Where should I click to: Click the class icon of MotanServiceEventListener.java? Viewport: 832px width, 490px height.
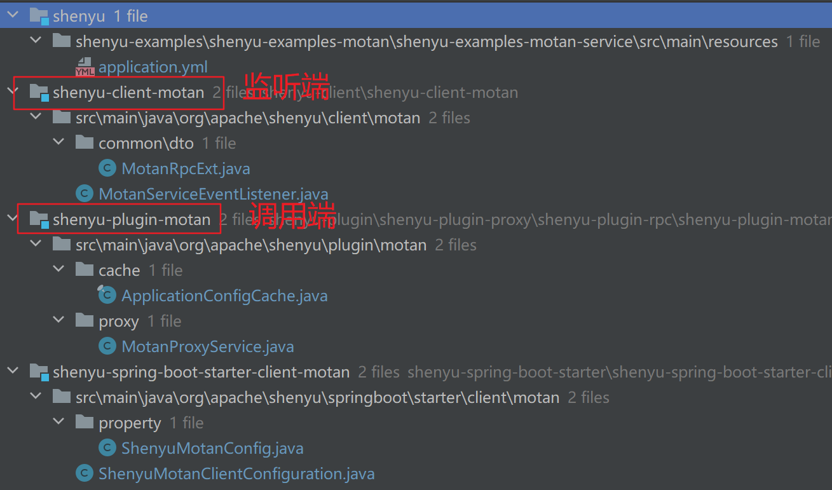tap(84, 194)
